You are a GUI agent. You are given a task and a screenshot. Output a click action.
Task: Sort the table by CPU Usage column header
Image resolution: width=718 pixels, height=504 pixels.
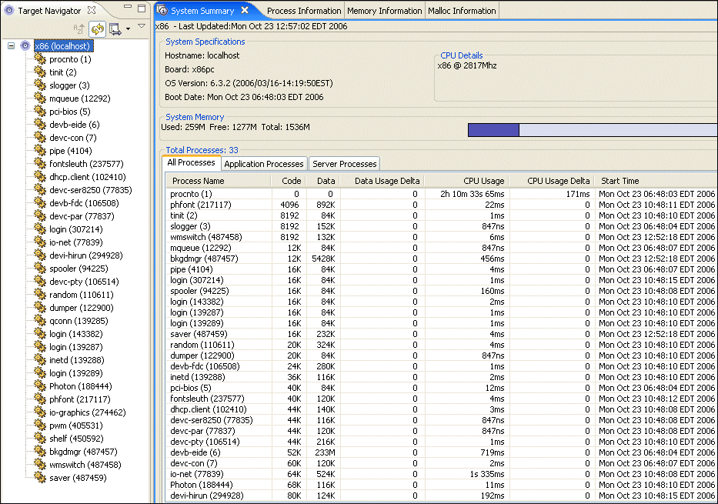(x=483, y=181)
